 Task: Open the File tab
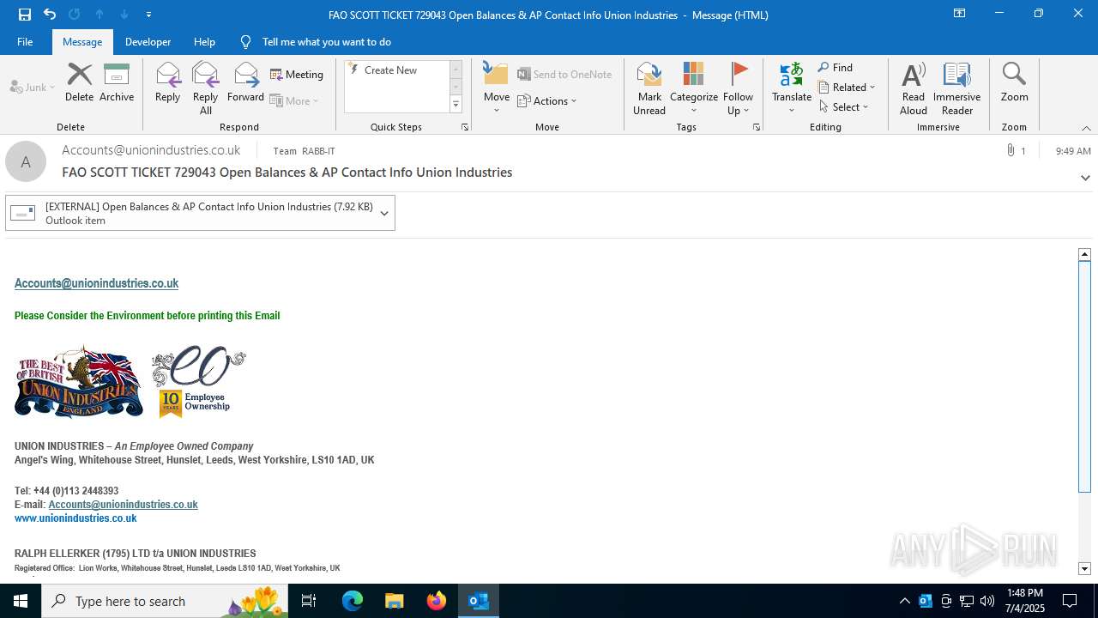25,42
